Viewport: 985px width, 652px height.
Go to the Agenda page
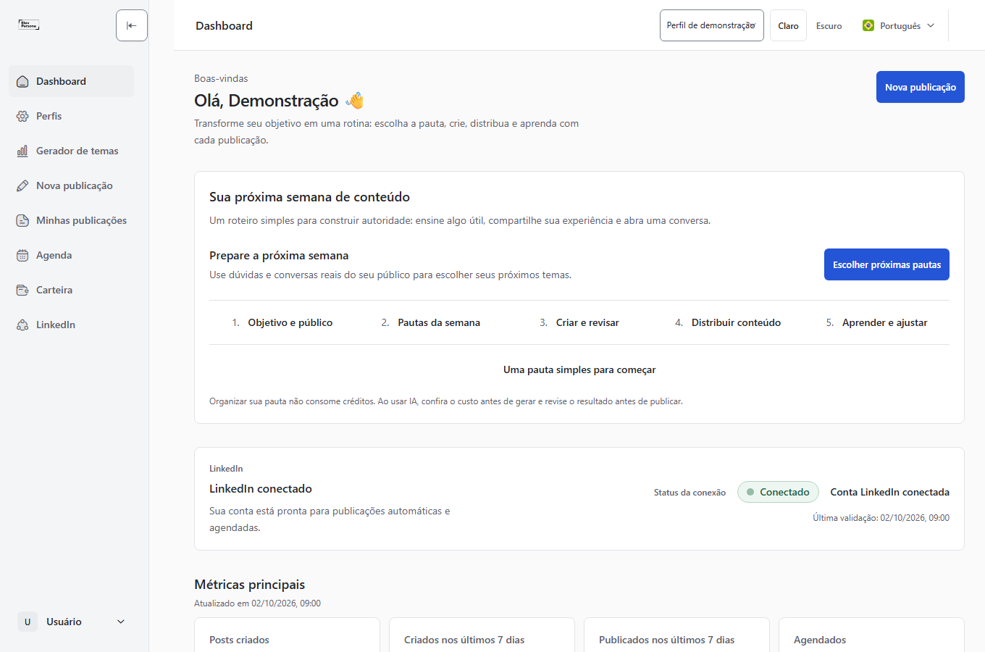pos(71,255)
